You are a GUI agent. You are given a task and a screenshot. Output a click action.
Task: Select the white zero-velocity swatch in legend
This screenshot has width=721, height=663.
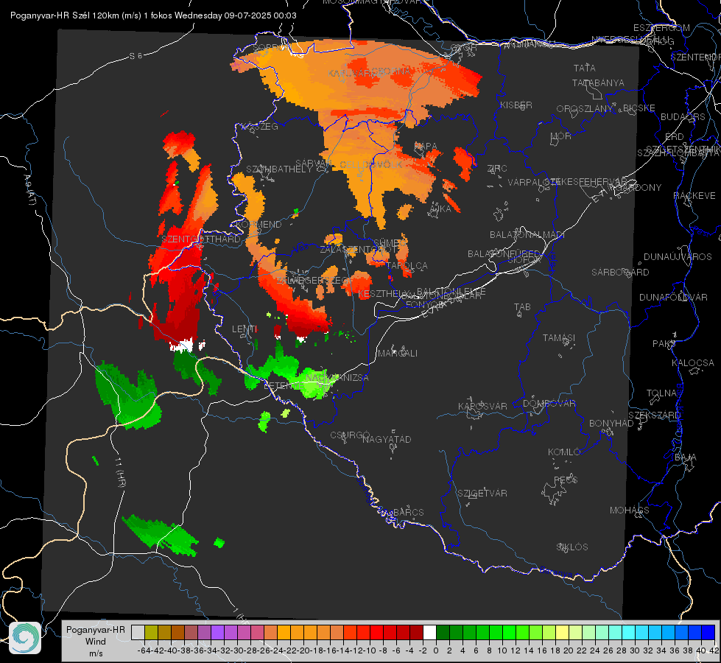coord(429,632)
